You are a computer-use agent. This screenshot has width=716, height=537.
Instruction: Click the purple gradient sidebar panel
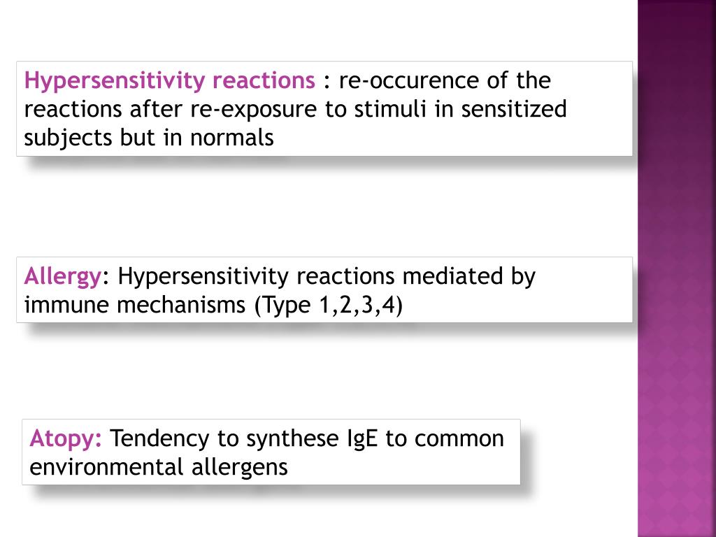[x=677, y=268]
